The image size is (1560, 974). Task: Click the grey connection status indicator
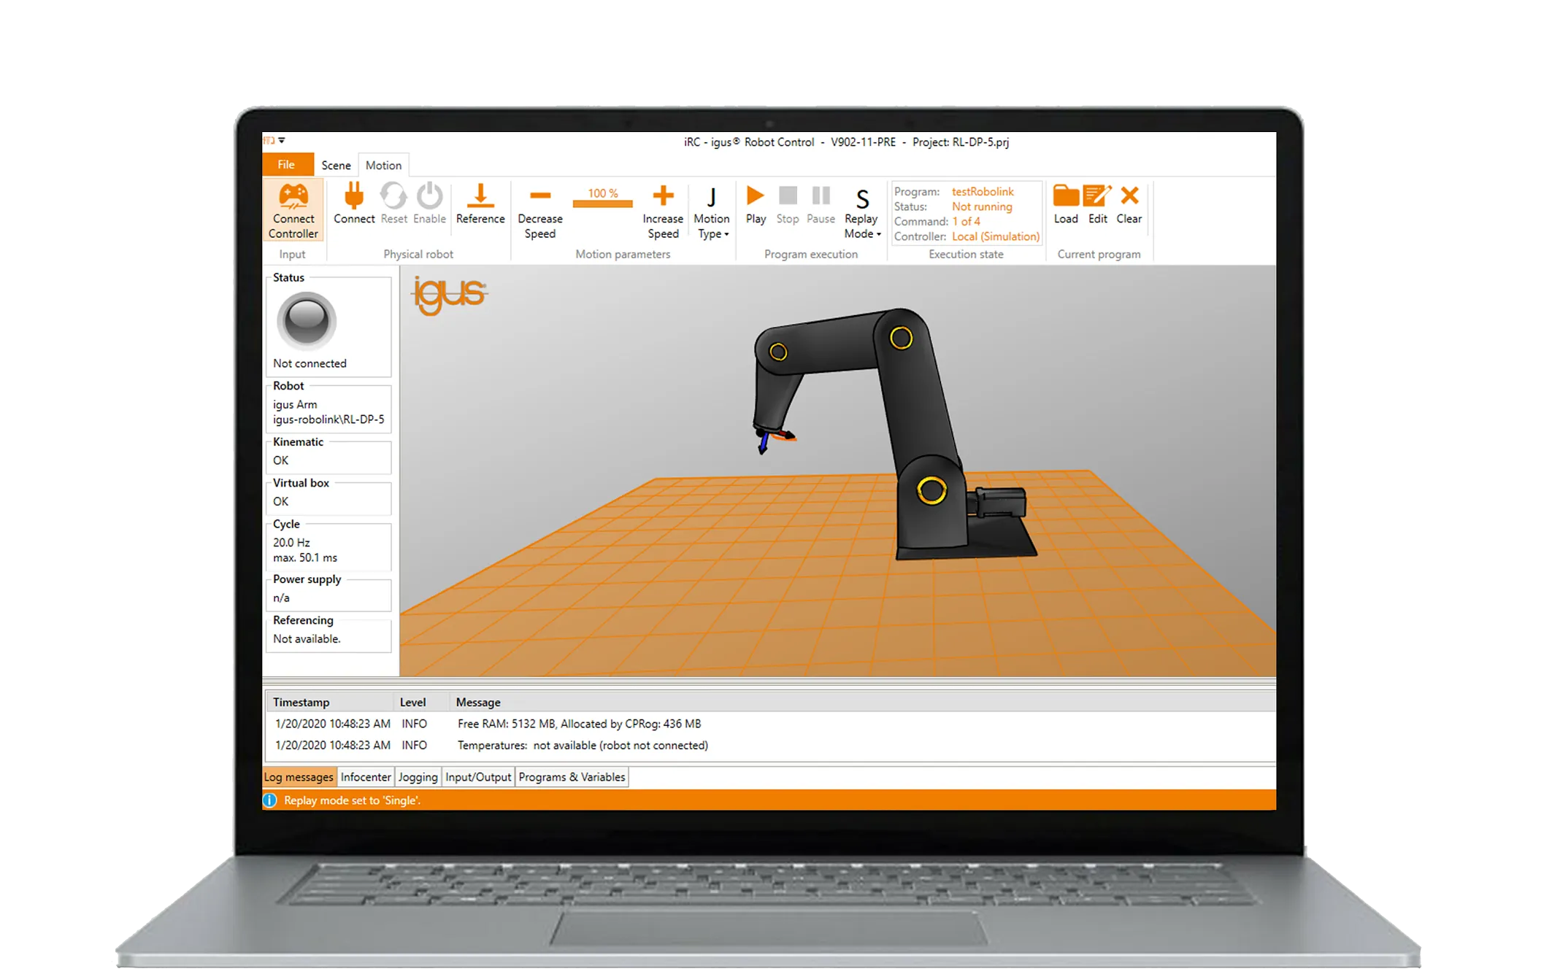point(307,320)
